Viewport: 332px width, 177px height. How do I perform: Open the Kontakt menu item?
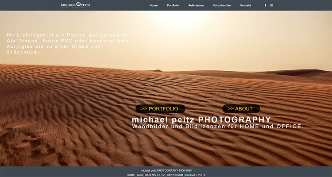pyautogui.click(x=246, y=5)
